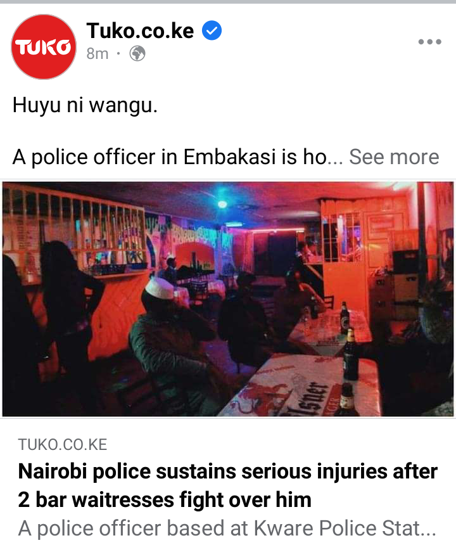Expand post text with See more
This screenshot has width=456, height=545.
(394, 157)
